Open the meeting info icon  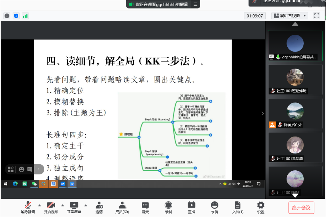click(x=7, y=16)
